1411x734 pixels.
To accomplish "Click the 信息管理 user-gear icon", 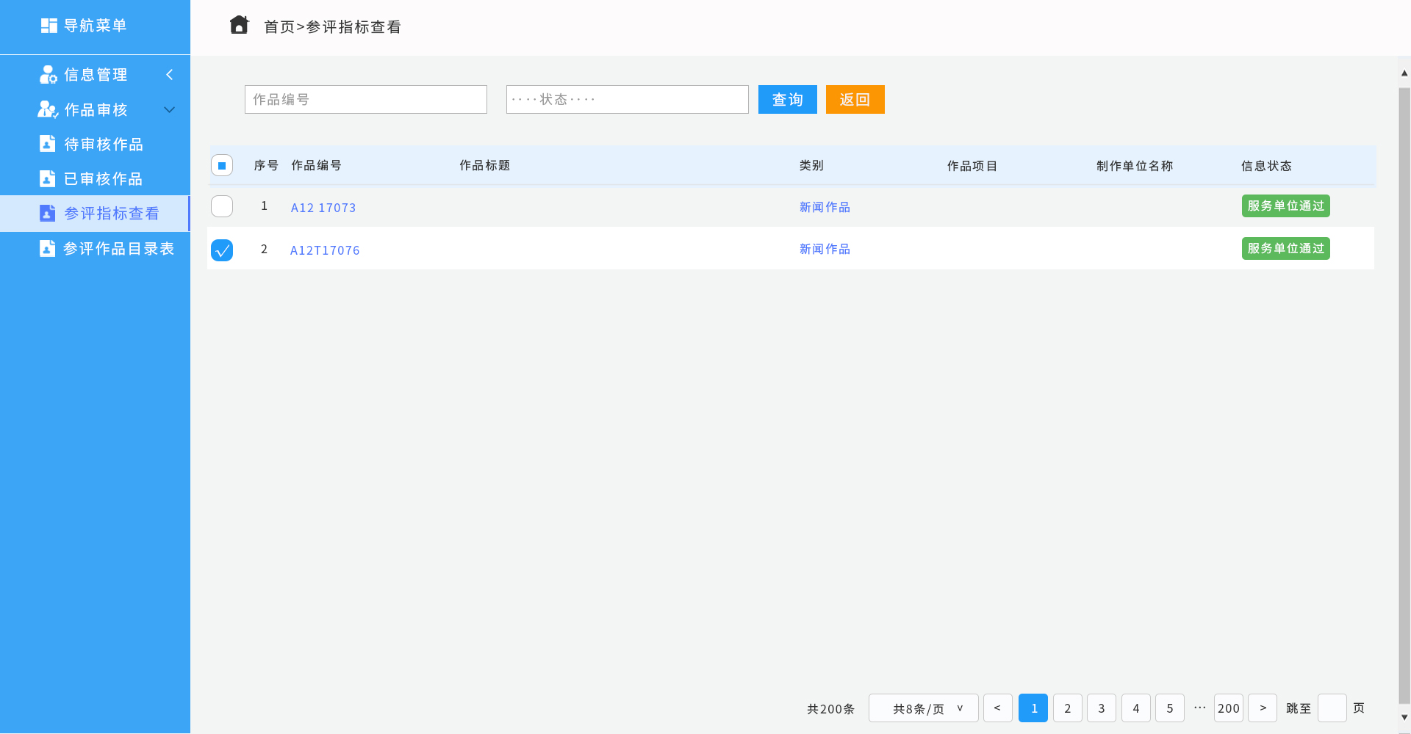I will pos(48,75).
